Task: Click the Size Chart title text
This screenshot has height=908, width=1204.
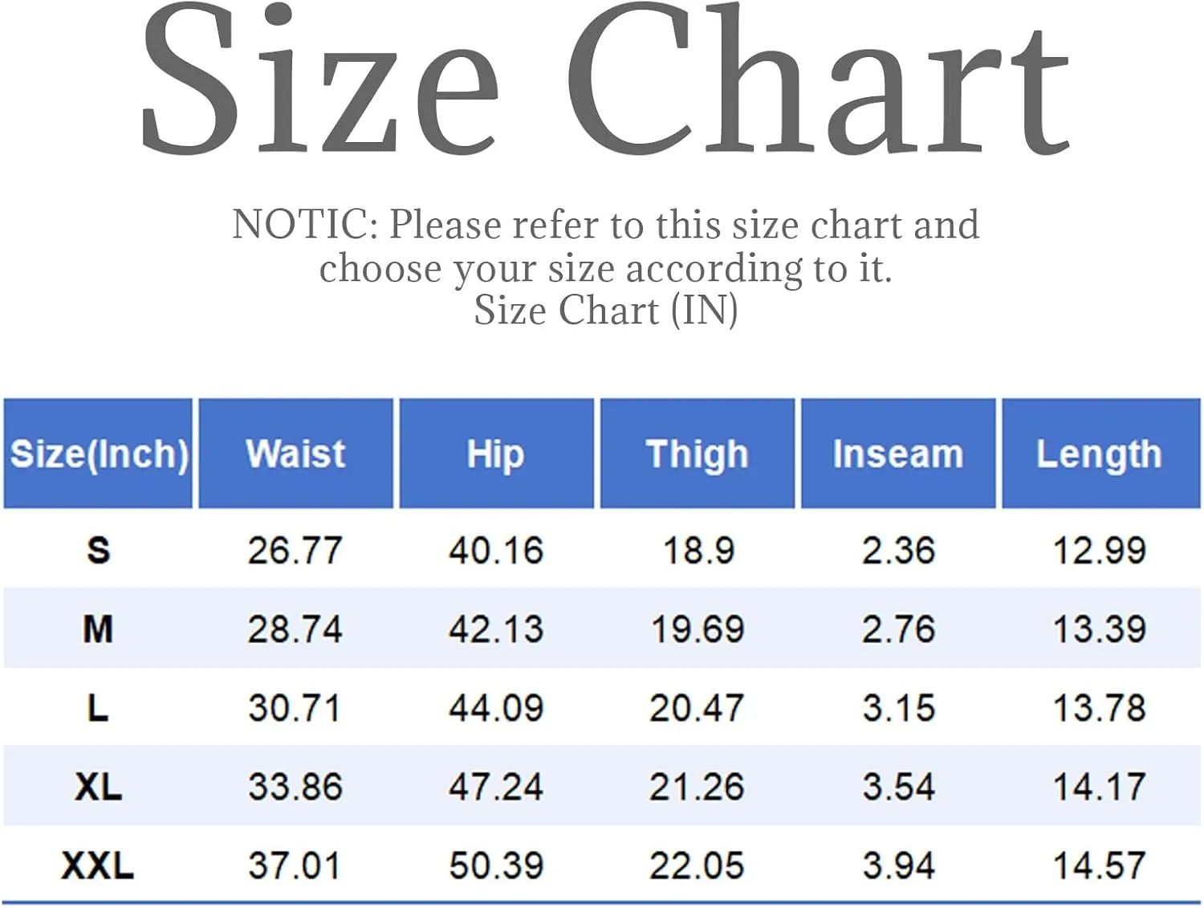Action: click(x=604, y=80)
